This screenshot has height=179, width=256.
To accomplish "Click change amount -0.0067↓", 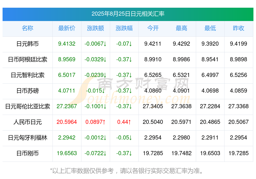I will (95, 44).
